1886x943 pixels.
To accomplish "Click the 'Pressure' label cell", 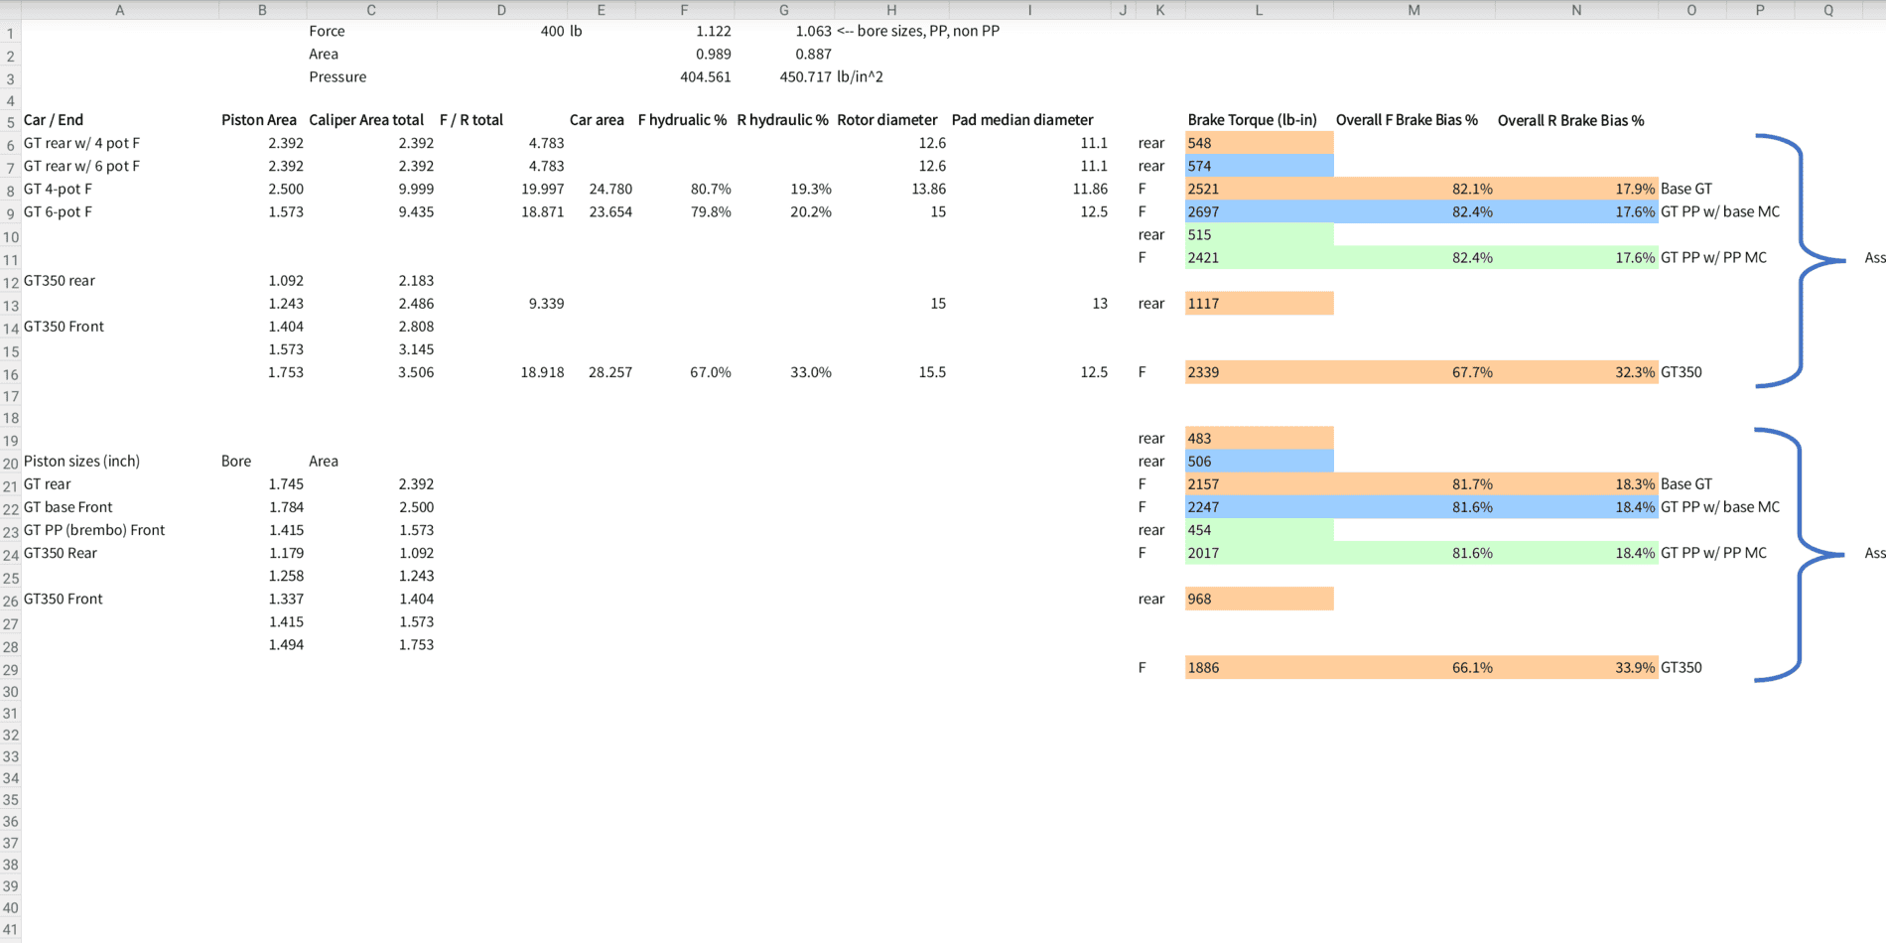I will 337,76.
